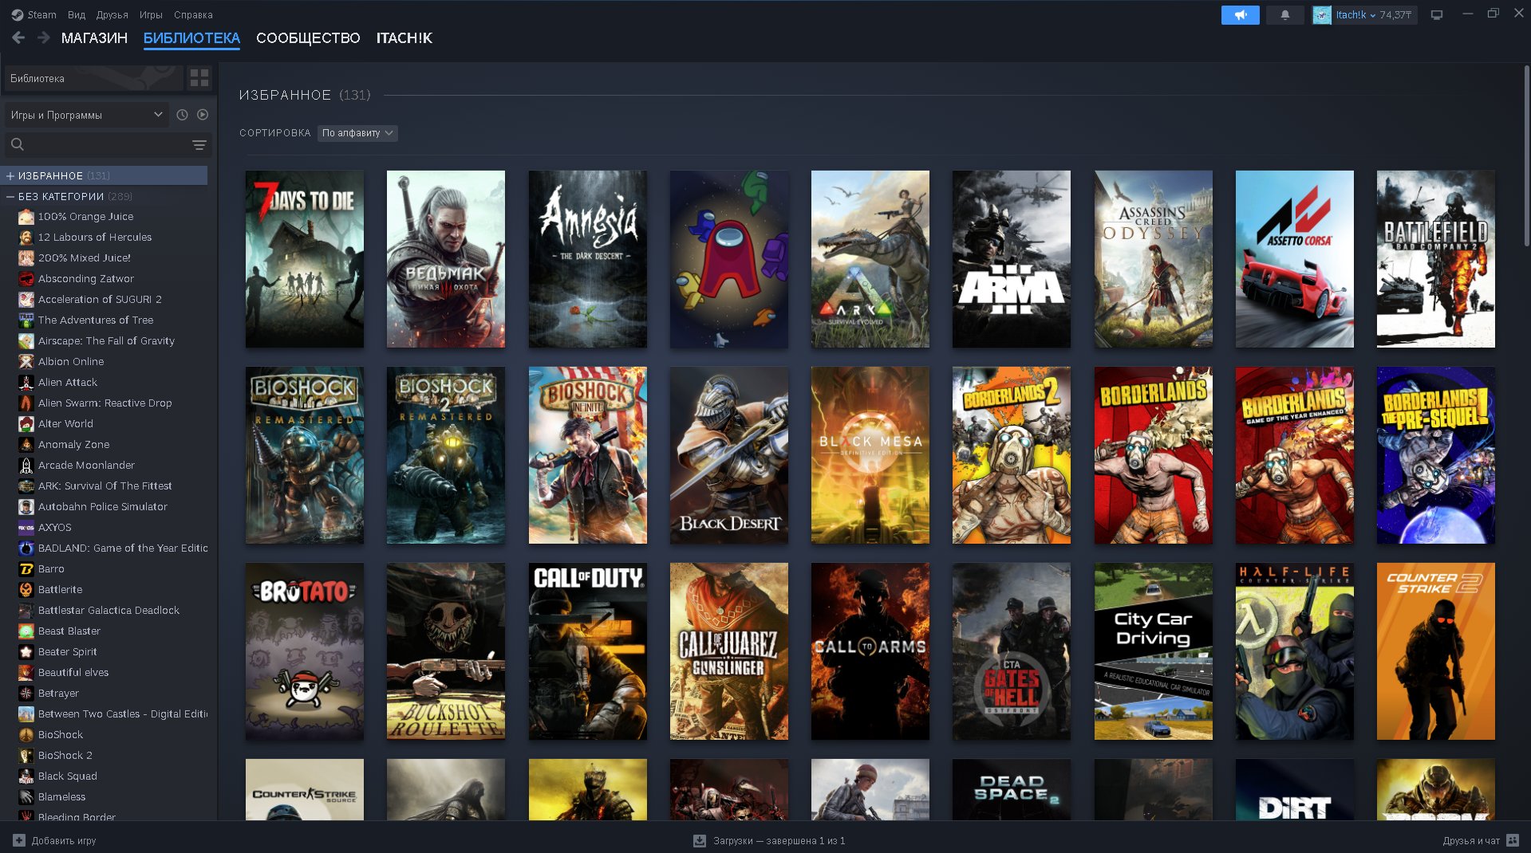Viewport: 1531px width, 853px height.
Task: Open the Друзья menu
Action: (x=112, y=14)
